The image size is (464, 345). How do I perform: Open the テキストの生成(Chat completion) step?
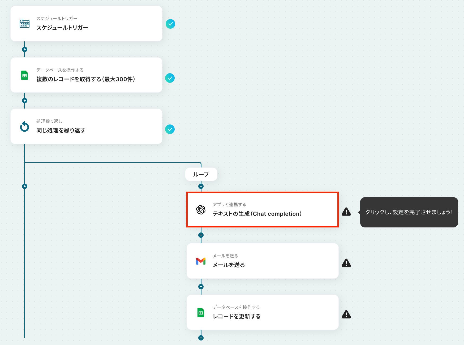click(263, 210)
